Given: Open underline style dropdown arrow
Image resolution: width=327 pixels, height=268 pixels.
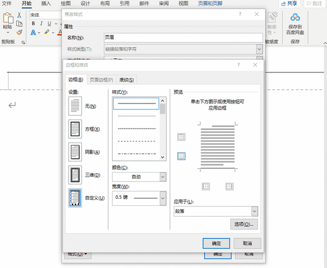Looking at the screenshot, I should [56, 24].
